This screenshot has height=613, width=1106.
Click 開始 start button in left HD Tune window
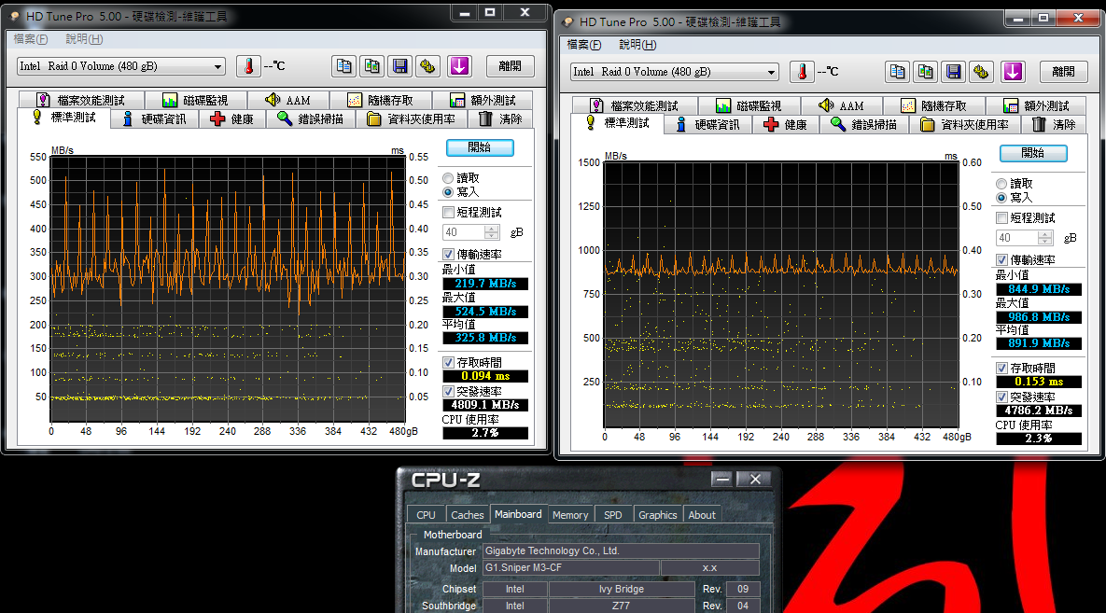coord(480,147)
